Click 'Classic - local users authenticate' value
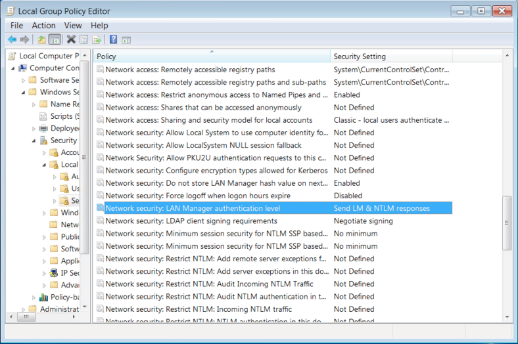The width and height of the screenshot is (518, 344). (391, 120)
